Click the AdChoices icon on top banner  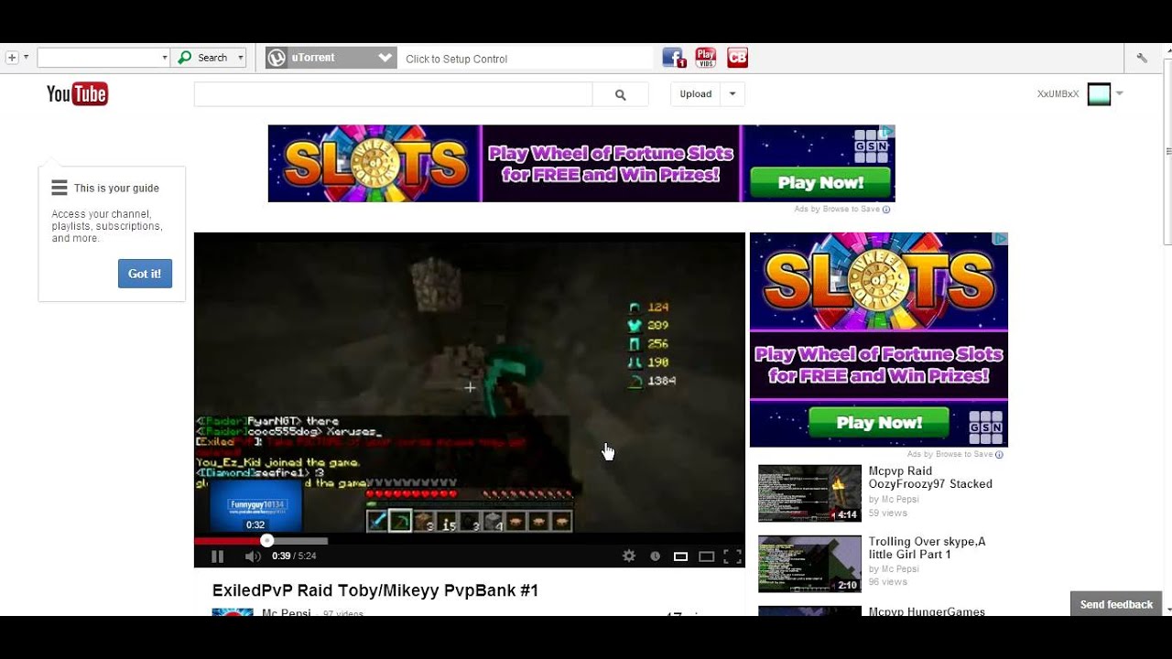(887, 132)
